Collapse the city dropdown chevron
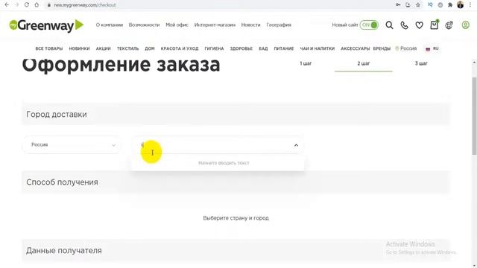Image resolution: width=477 pixels, height=268 pixels. pos(296,145)
